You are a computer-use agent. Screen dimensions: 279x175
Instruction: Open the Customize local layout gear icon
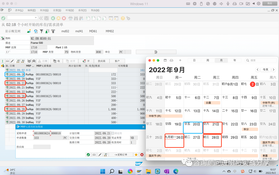pyautogui.click(x=128, y=18)
